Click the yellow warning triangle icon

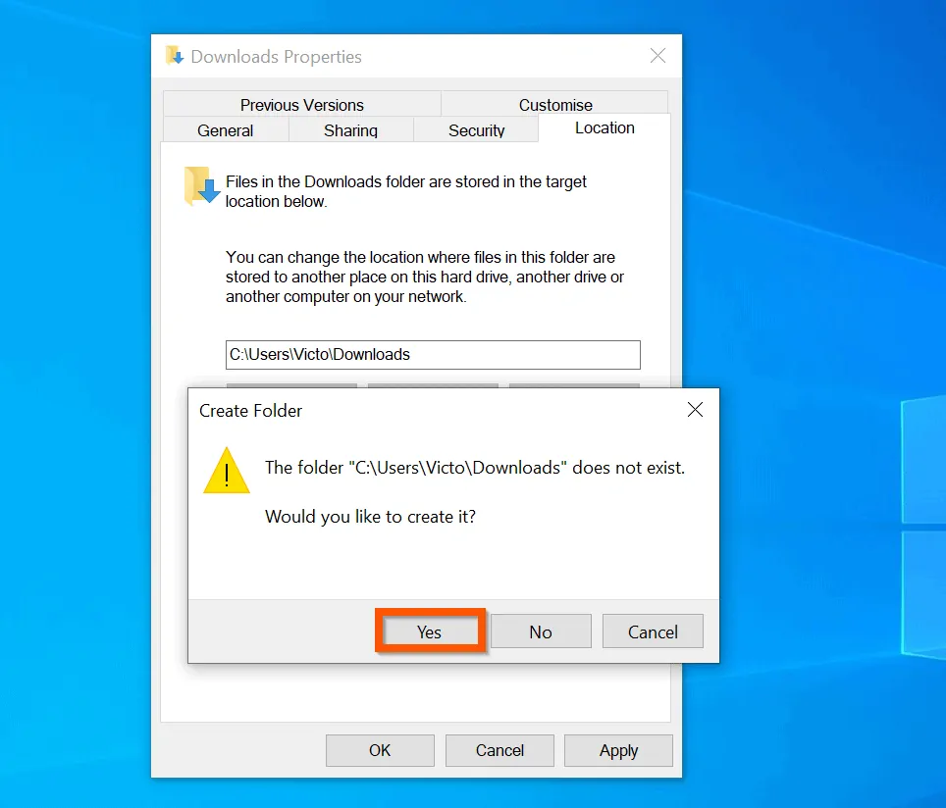click(226, 471)
